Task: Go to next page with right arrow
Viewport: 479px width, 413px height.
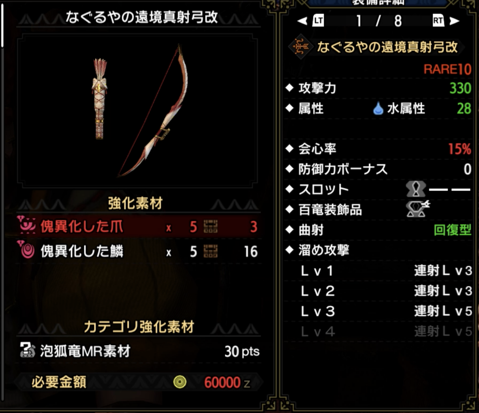Action: point(454,21)
